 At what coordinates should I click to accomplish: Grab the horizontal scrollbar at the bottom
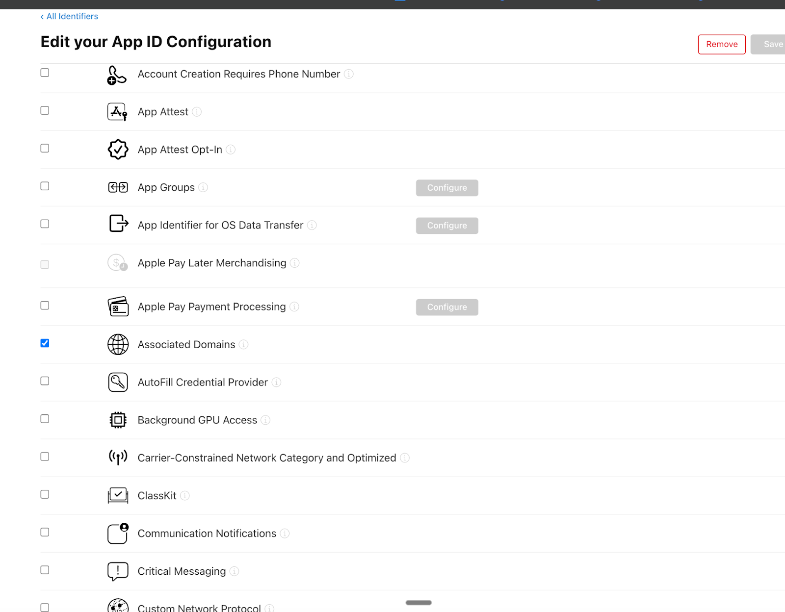418,603
